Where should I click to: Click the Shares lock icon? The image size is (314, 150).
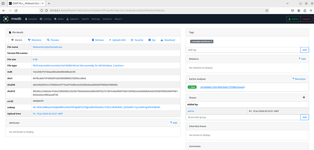304,97
